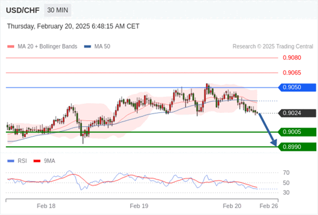Click the MA 50 blue legend swatch
The height and width of the screenshot is (215, 318).
pyautogui.click(x=87, y=46)
